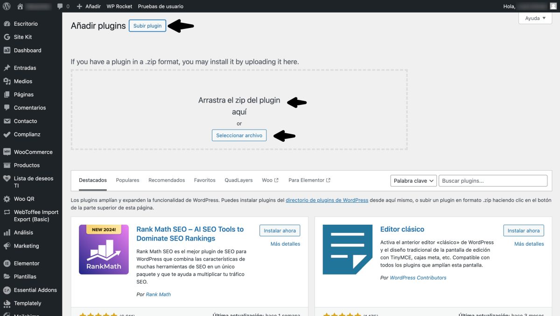This screenshot has height=316, width=560.
Task: Open the comments bubble in the top bar
Action: click(61, 6)
